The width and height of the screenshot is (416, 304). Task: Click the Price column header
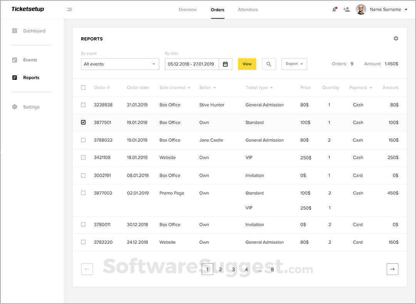(305, 88)
